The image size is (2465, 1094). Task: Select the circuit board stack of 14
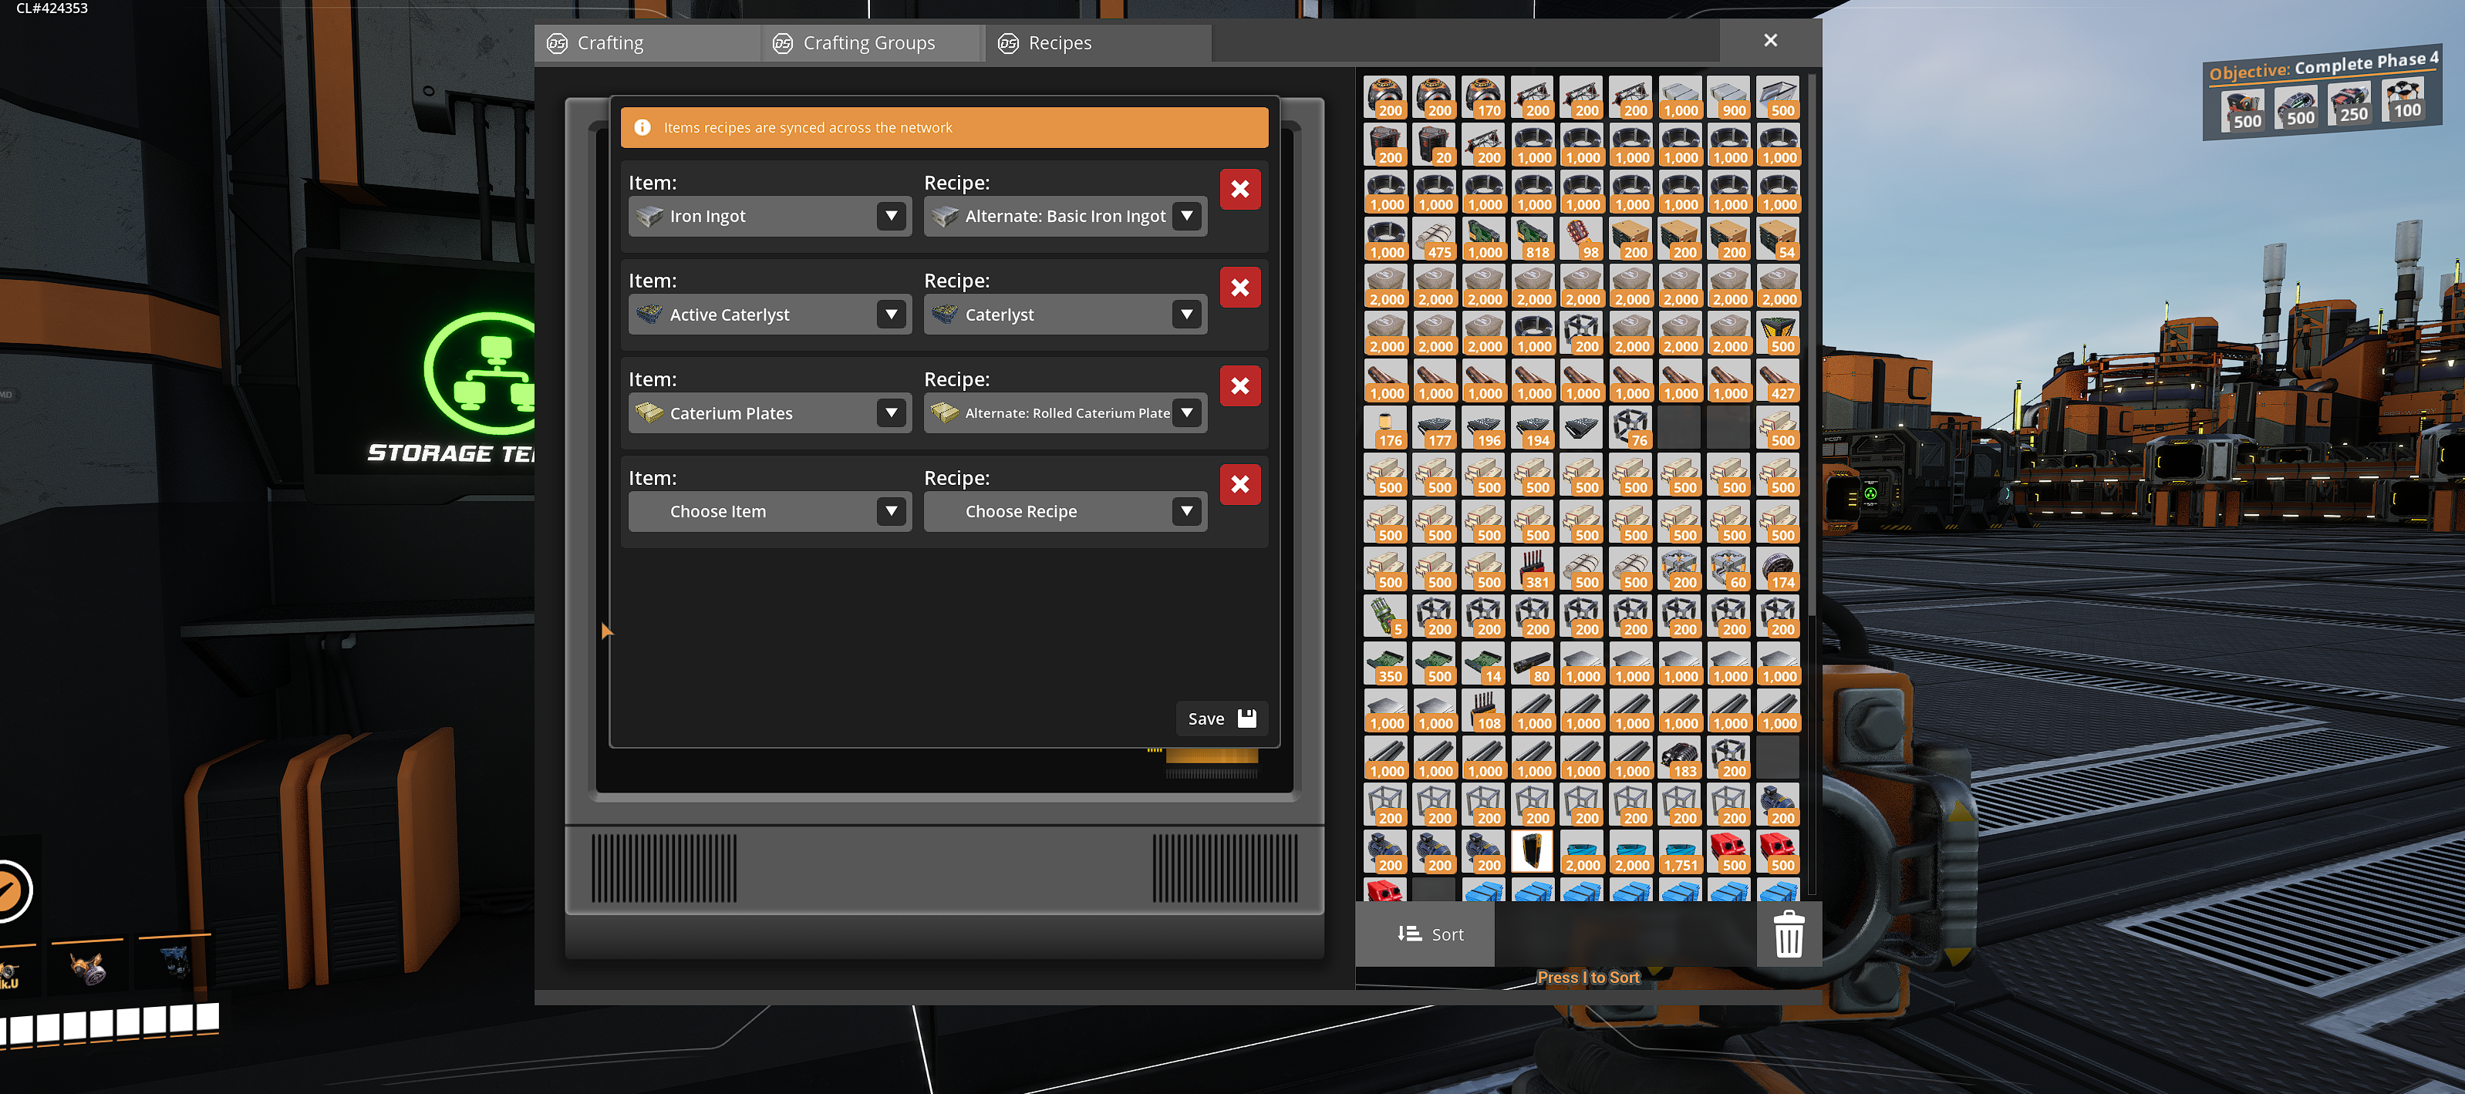coord(1483,664)
